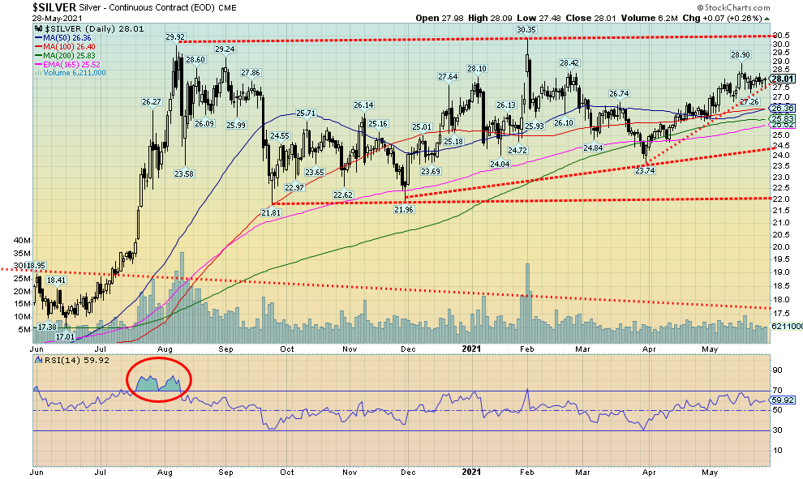The image size is (803, 479).
Task: Click the 21.81 low price label
Action: (x=271, y=212)
